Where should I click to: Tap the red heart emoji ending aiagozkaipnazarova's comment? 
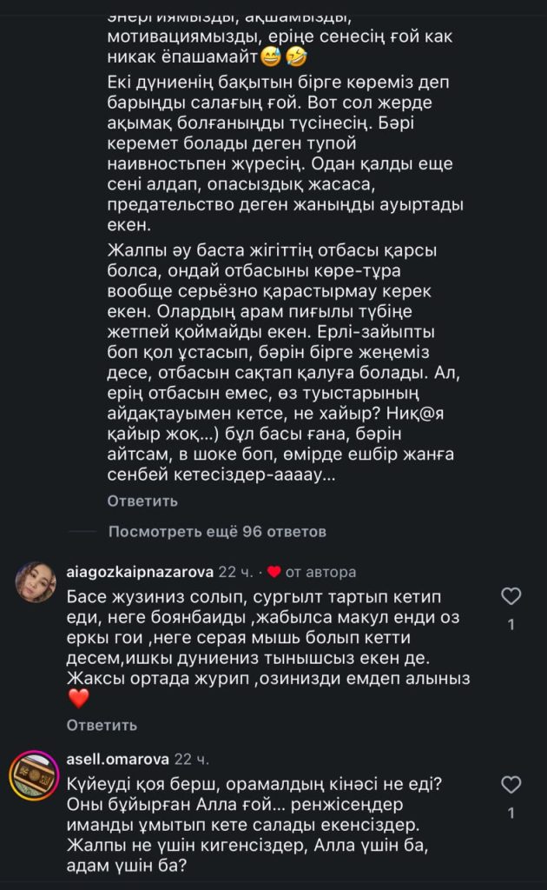pyautogui.click(x=79, y=698)
